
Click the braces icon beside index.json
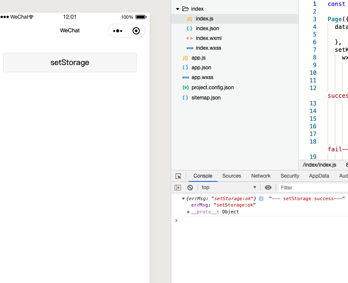(x=190, y=28)
